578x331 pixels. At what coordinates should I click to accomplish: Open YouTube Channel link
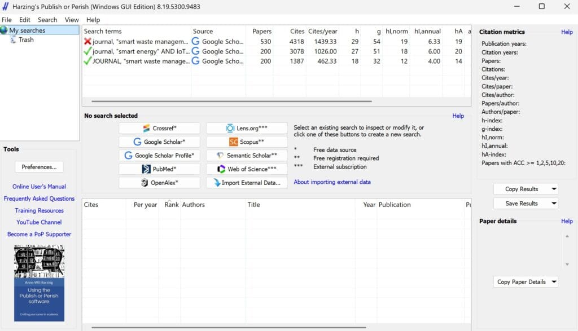tap(39, 222)
